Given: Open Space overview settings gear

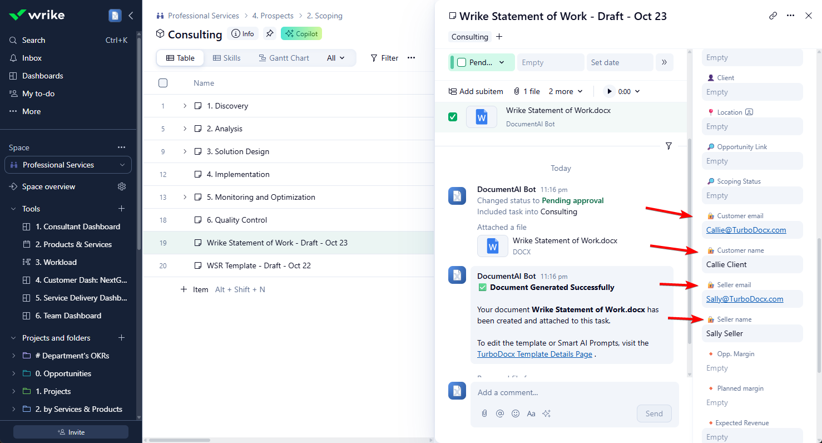Looking at the screenshot, I should pyautogui.click(x=122, y=186).
